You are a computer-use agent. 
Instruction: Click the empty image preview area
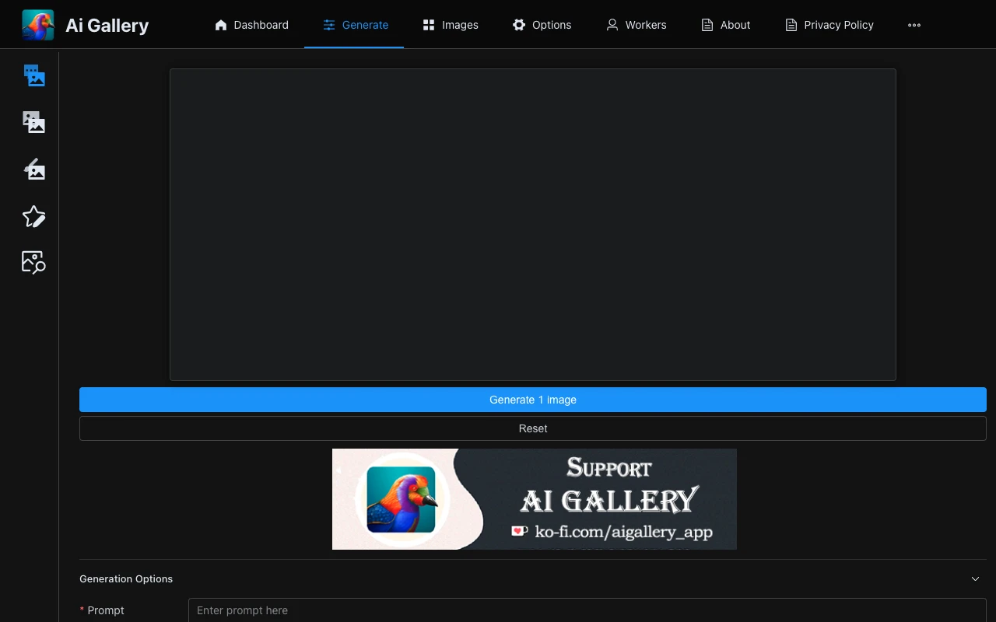(x=532, y=224)
